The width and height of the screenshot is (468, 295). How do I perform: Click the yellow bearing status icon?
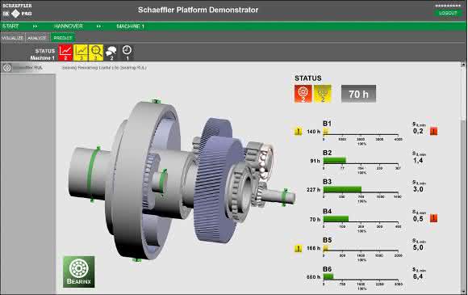pyautogui.click(x=323, y=94)
